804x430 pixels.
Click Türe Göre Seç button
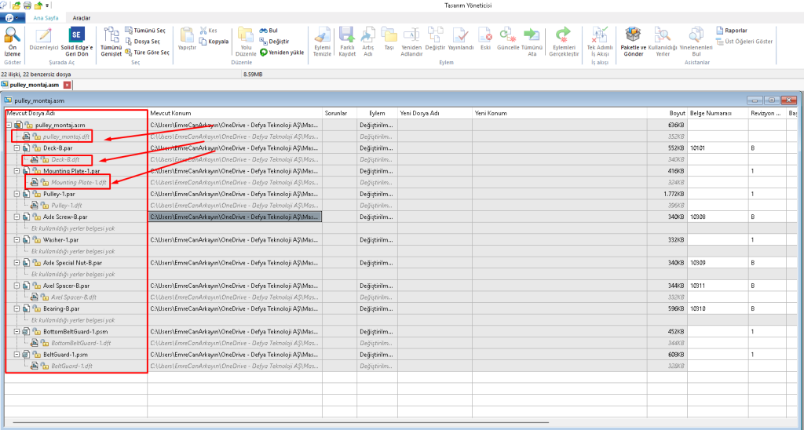[x=147, y=52]
